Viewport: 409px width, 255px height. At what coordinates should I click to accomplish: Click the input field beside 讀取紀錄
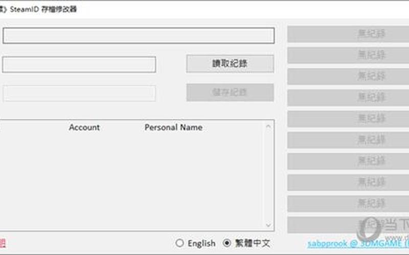79,64
